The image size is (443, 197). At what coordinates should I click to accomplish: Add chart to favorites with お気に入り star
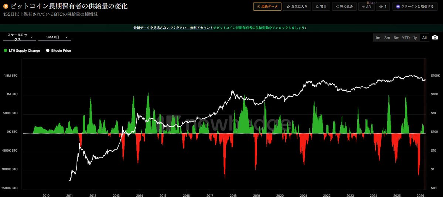(x=297, y=7)
